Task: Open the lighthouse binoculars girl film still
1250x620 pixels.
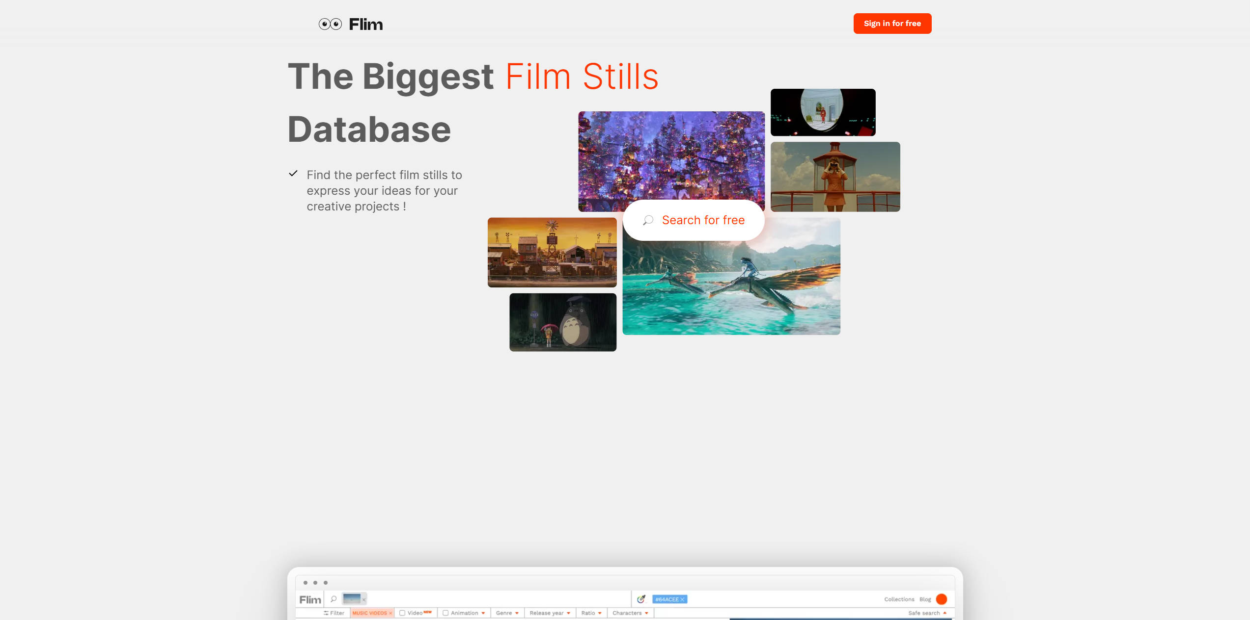Action: pos(835,177)
